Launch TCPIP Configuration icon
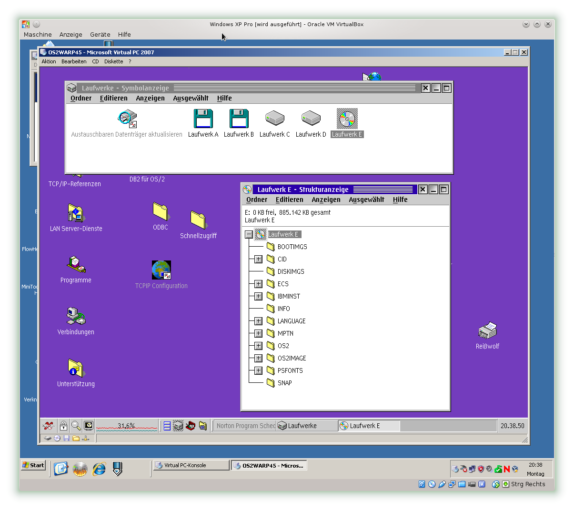Viewport: 574px width, 510px height. 161,270
